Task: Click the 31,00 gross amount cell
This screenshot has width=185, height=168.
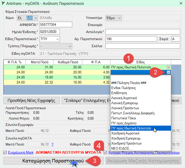Action: pos(40,67)
